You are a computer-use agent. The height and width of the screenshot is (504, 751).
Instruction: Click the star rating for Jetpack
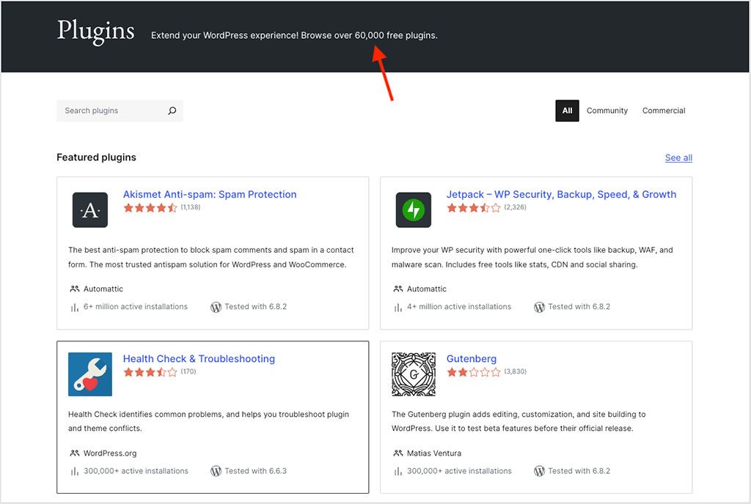pyautogui.click(x=474, y=207)
